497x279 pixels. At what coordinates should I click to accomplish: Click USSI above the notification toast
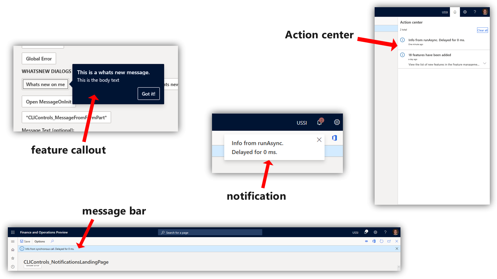click(x=302, y=123)
